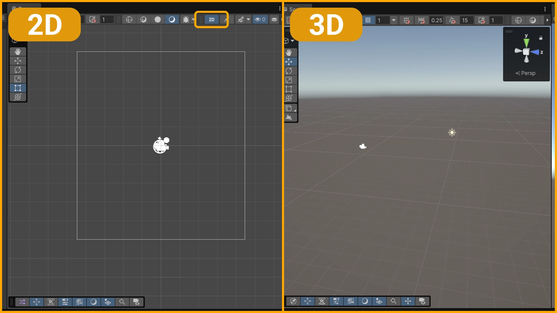The width and height of the screenshot is (557, 313).
Task: Expand the stacked-squares custom tool button
Action: (x=289, y=108)
